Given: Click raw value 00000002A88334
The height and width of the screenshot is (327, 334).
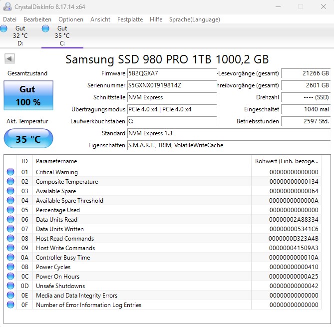Looking at the screenshot, I should (294, 220).
